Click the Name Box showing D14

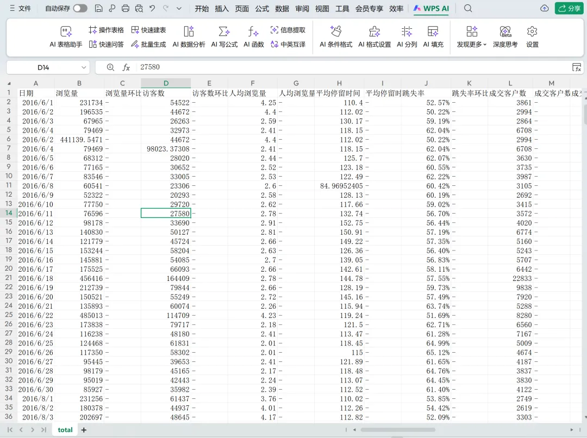point(43,67)
